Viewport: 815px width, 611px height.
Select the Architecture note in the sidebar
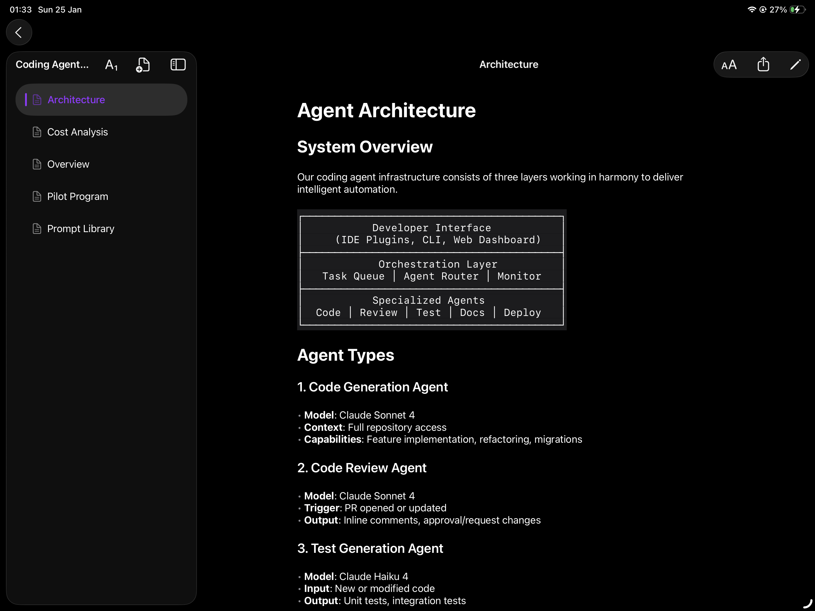[76, 100]
